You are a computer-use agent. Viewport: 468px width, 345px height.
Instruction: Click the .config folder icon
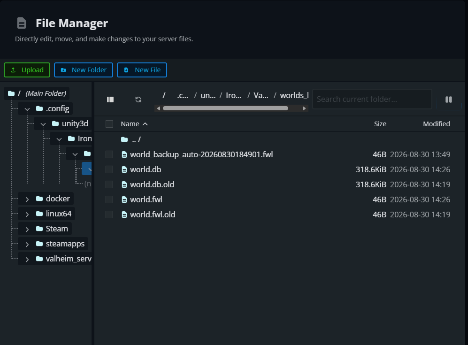click(x=39, y=108)
